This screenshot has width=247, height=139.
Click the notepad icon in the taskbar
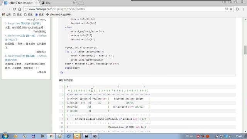pos(60,136)
